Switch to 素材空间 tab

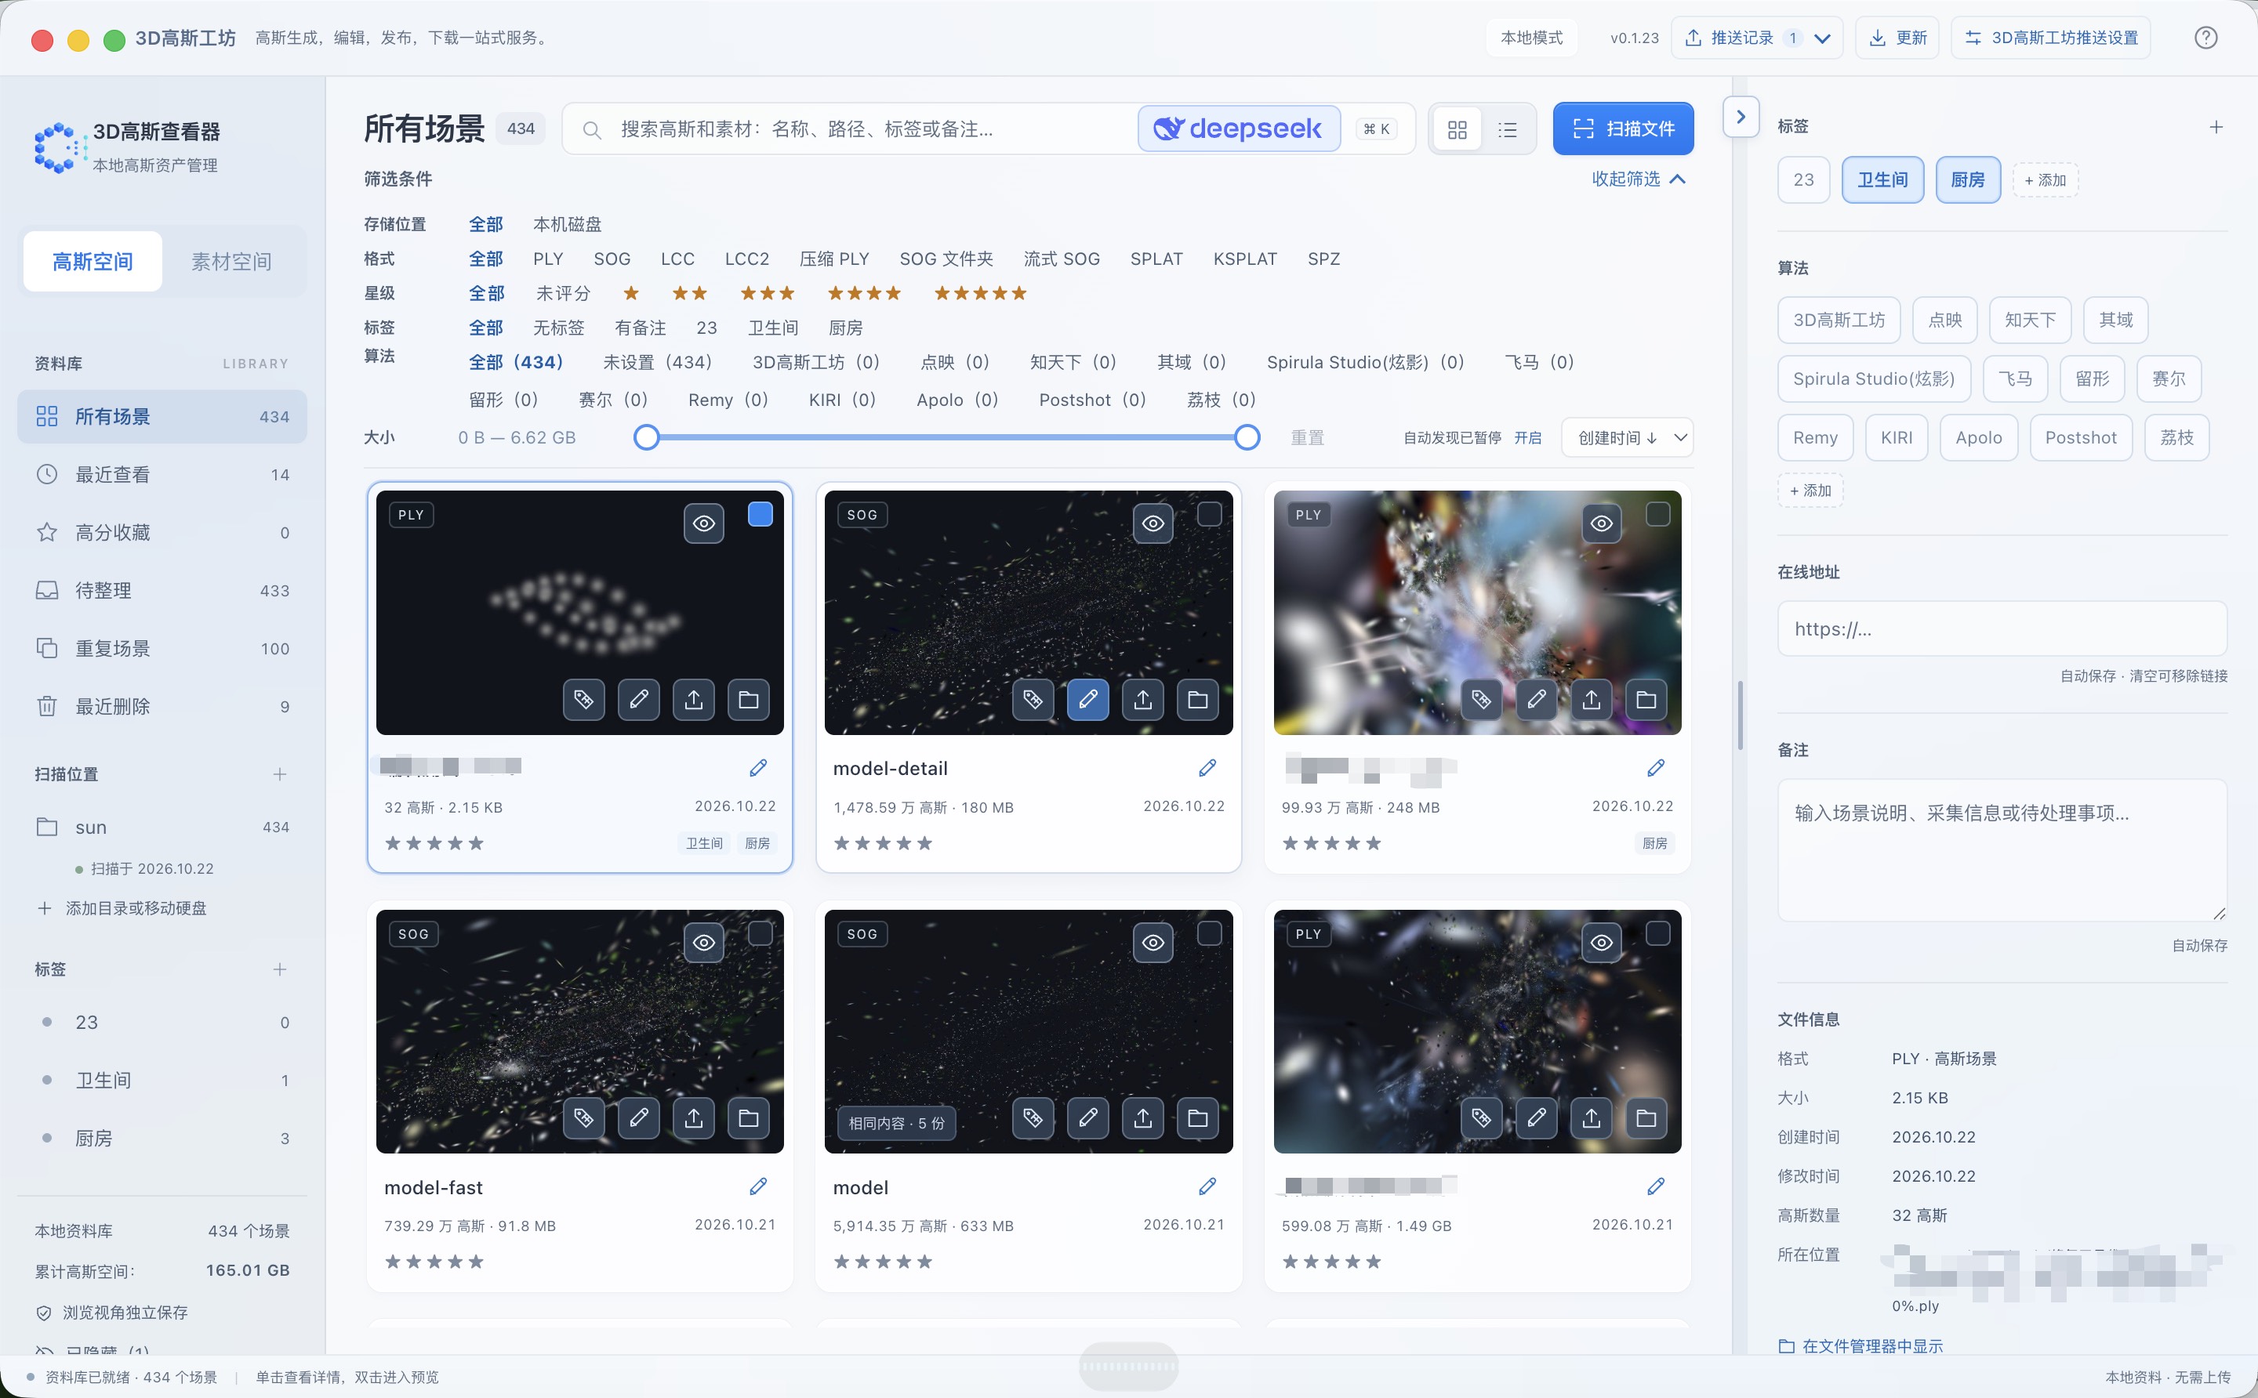(231, 262)
